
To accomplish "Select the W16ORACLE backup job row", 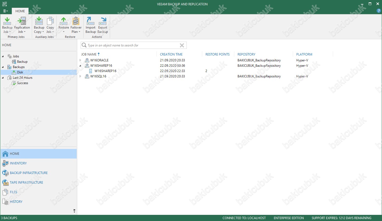I will tap(99, 60).
